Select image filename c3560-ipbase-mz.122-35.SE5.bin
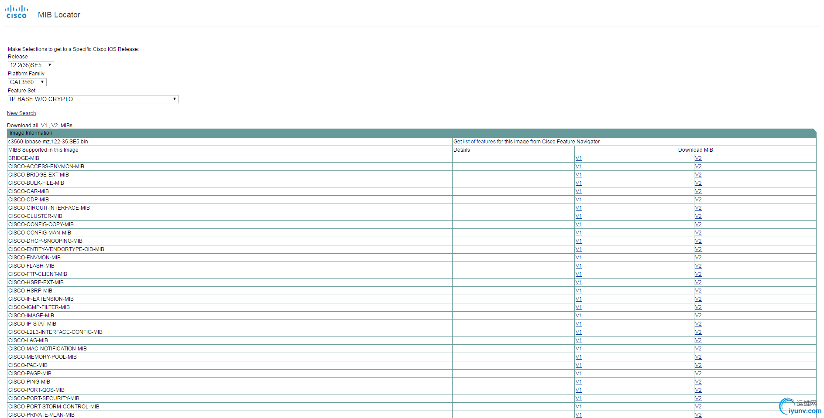 click(x=48, y=142)
